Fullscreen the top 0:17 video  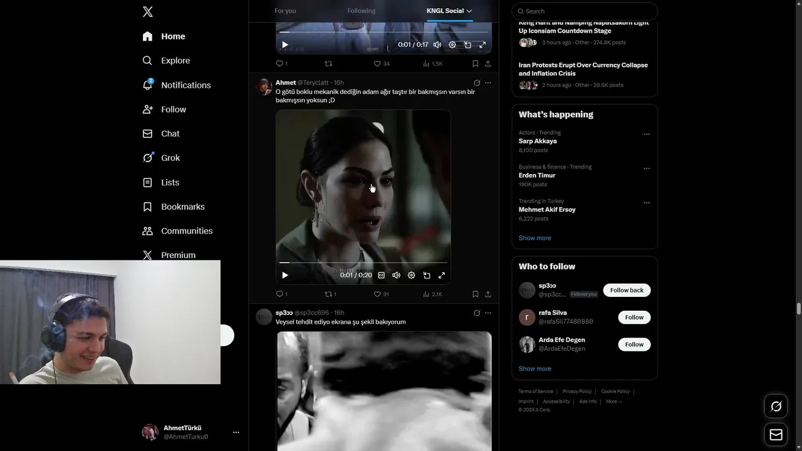[x=482, y=45]
